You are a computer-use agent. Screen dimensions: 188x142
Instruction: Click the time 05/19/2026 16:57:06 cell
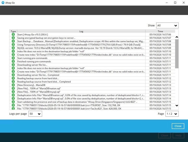point(160,35)
